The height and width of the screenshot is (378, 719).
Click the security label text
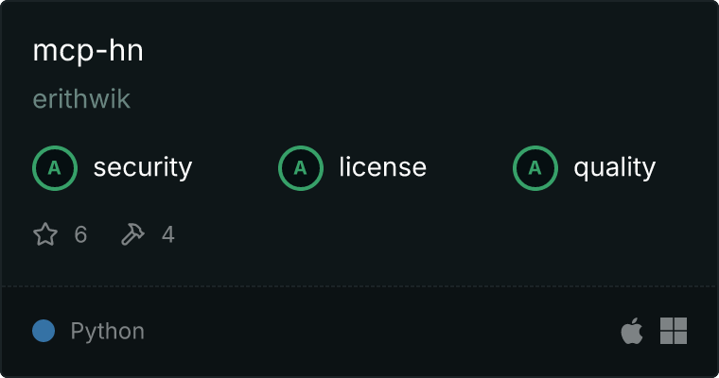tap(143, 167)
